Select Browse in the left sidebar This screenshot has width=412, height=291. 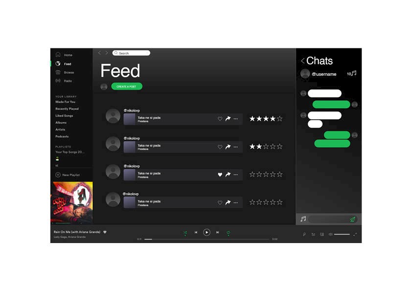(x=69, y=72)
